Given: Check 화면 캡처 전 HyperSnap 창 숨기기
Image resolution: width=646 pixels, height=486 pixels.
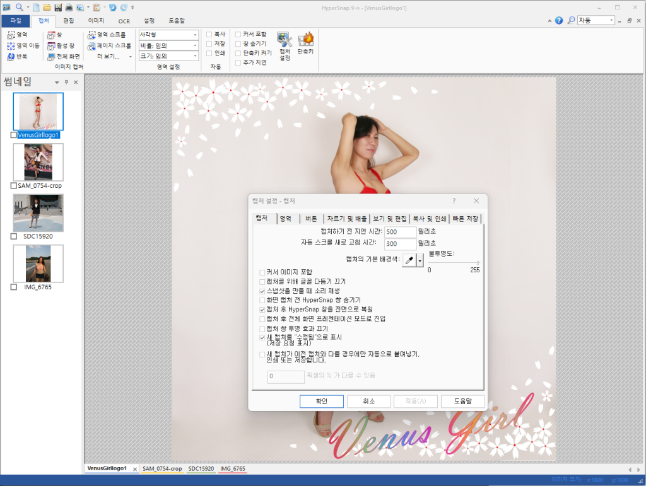Looking at the screenshot, I should (x=262, y=300).
